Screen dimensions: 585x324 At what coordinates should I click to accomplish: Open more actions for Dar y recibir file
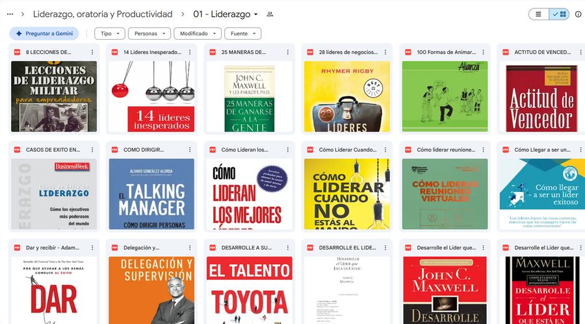click(x=92, y=247)
